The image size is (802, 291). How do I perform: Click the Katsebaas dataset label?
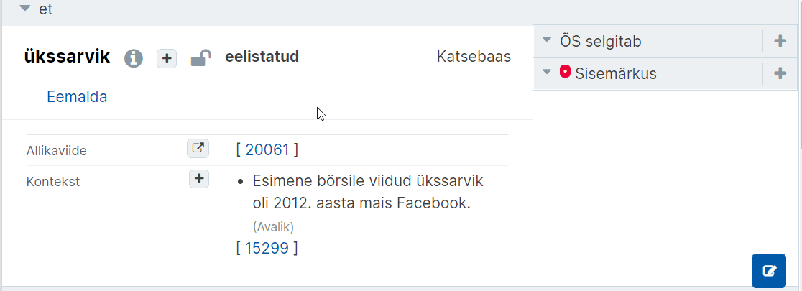coord(474,57)
